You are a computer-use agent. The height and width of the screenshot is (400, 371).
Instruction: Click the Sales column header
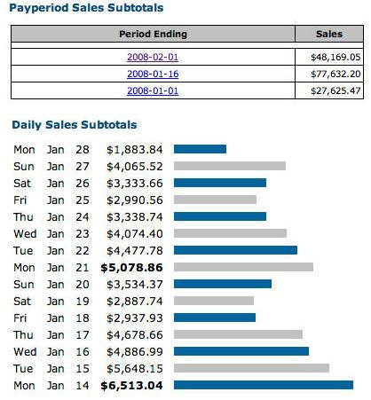(x=329, y=34)
